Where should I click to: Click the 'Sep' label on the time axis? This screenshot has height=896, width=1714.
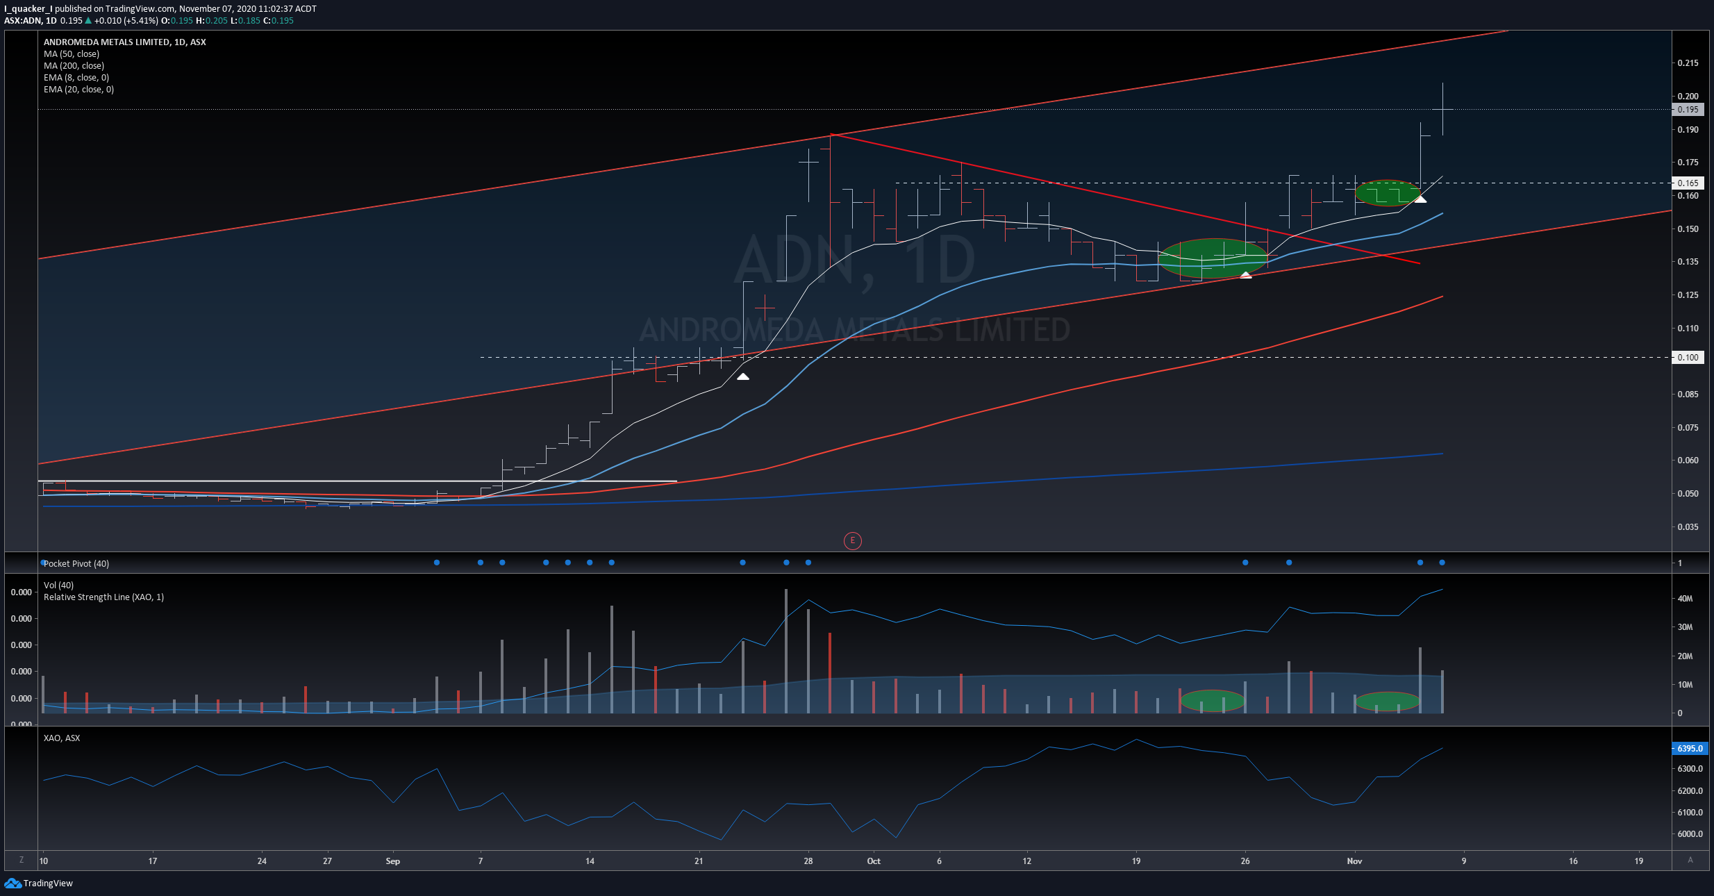(392, 861)
